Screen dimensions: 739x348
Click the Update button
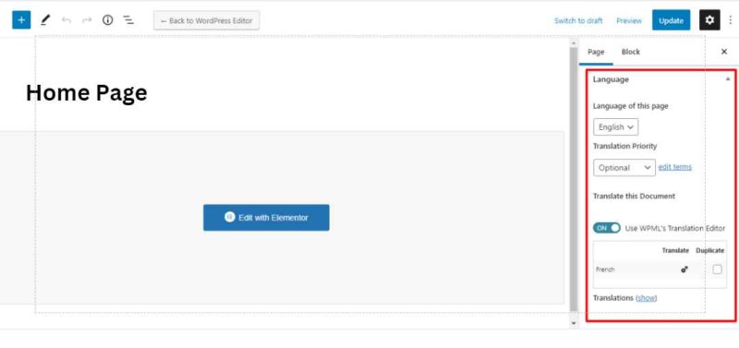(672, 20)
